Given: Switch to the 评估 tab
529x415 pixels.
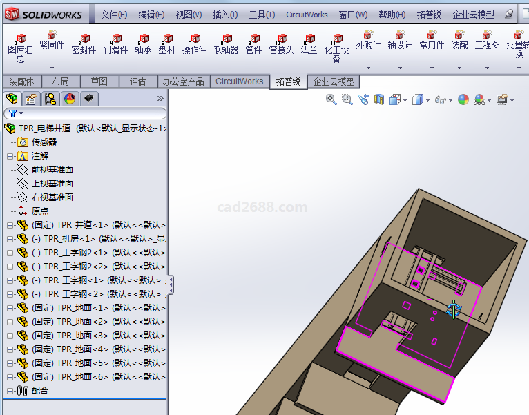Looking at the screenshot, I should tap(137, 81).
